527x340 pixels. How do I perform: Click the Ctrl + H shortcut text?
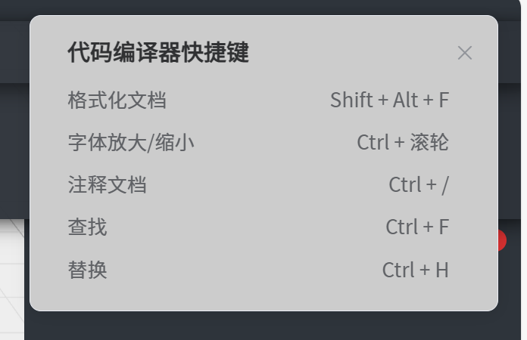point(415,269)
